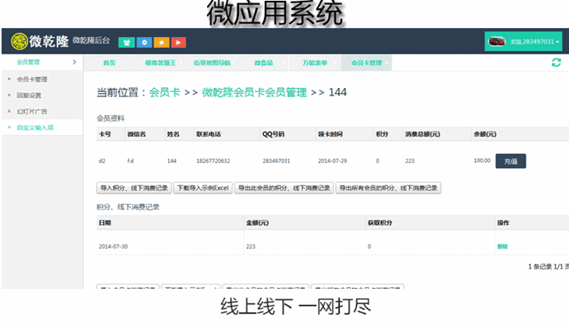Open the 欢迎,283497031 user dropdown
This screenshot has width=569, height=326.
tap(524, 42)
